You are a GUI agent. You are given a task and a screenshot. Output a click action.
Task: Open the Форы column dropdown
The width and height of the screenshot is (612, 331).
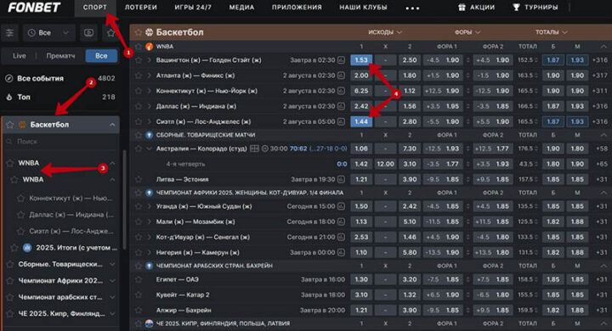pyautogui.click(x=467, y=32)
